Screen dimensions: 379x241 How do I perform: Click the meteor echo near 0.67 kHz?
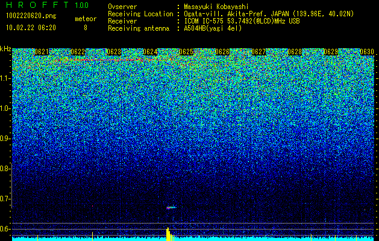[x=171, y=207]
